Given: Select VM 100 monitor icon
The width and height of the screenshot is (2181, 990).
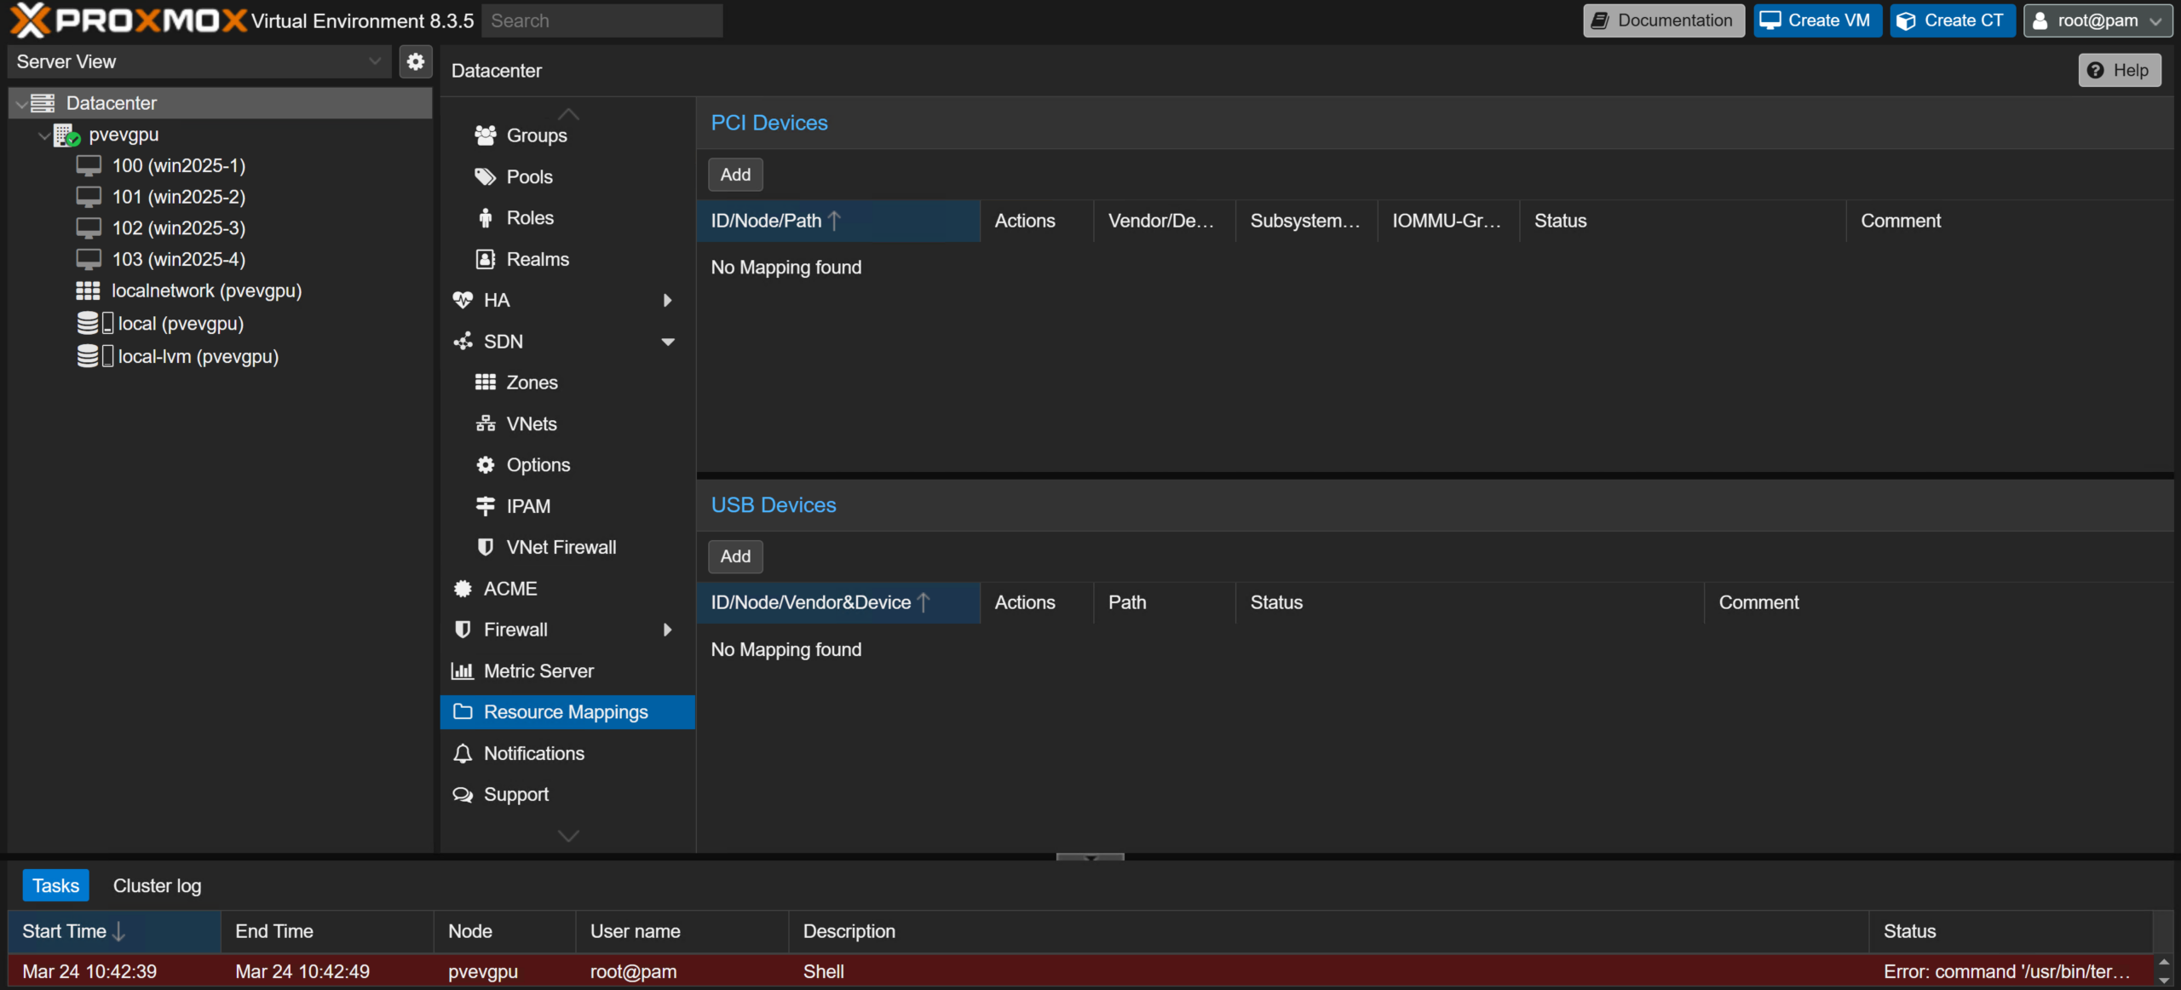Looking at the screenshot, I should coord(89,165).
